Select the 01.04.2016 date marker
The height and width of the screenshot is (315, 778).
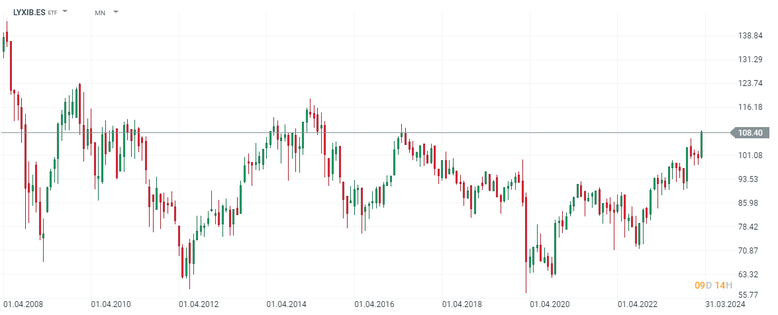(375, 304)
